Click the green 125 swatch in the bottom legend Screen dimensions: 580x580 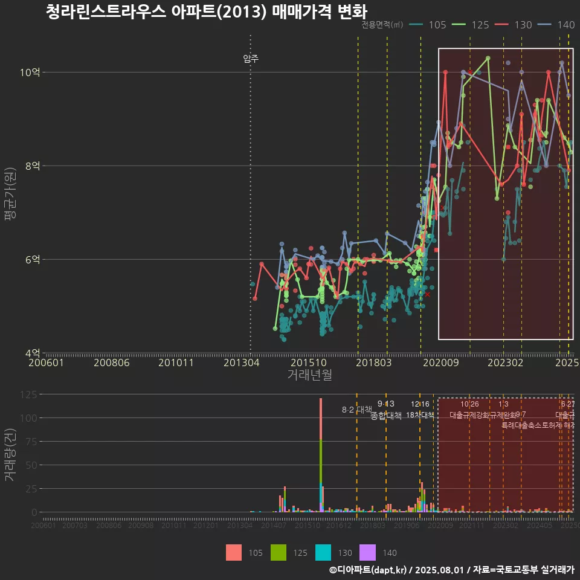(x=279, y=553)
